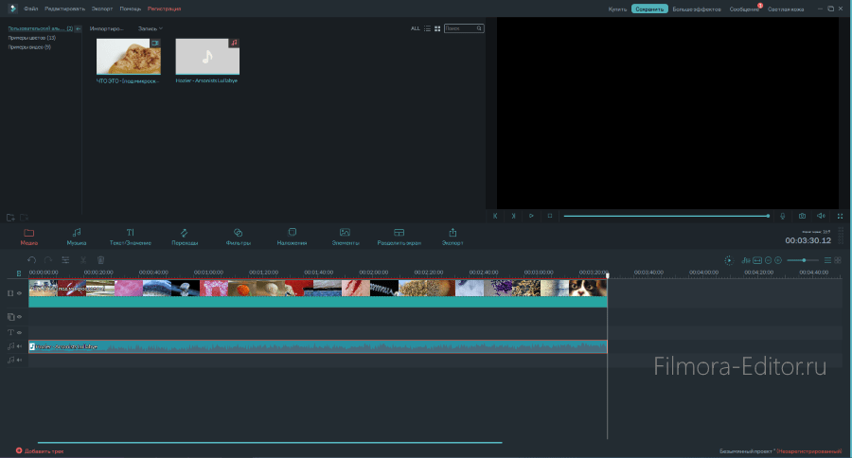Open the Импортировать (Import) dropdown
Screen dimensions: 852x458
[x=107, y=28]
